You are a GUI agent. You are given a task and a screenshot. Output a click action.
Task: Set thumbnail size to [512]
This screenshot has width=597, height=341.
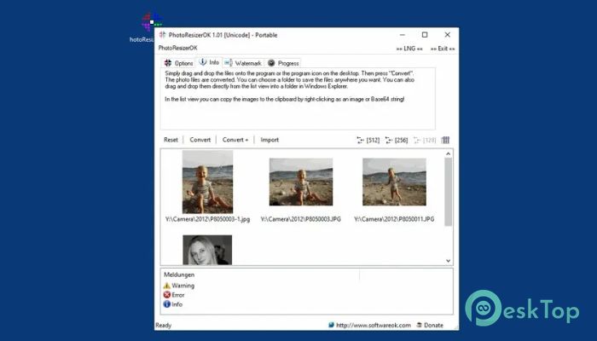point(368,140)
